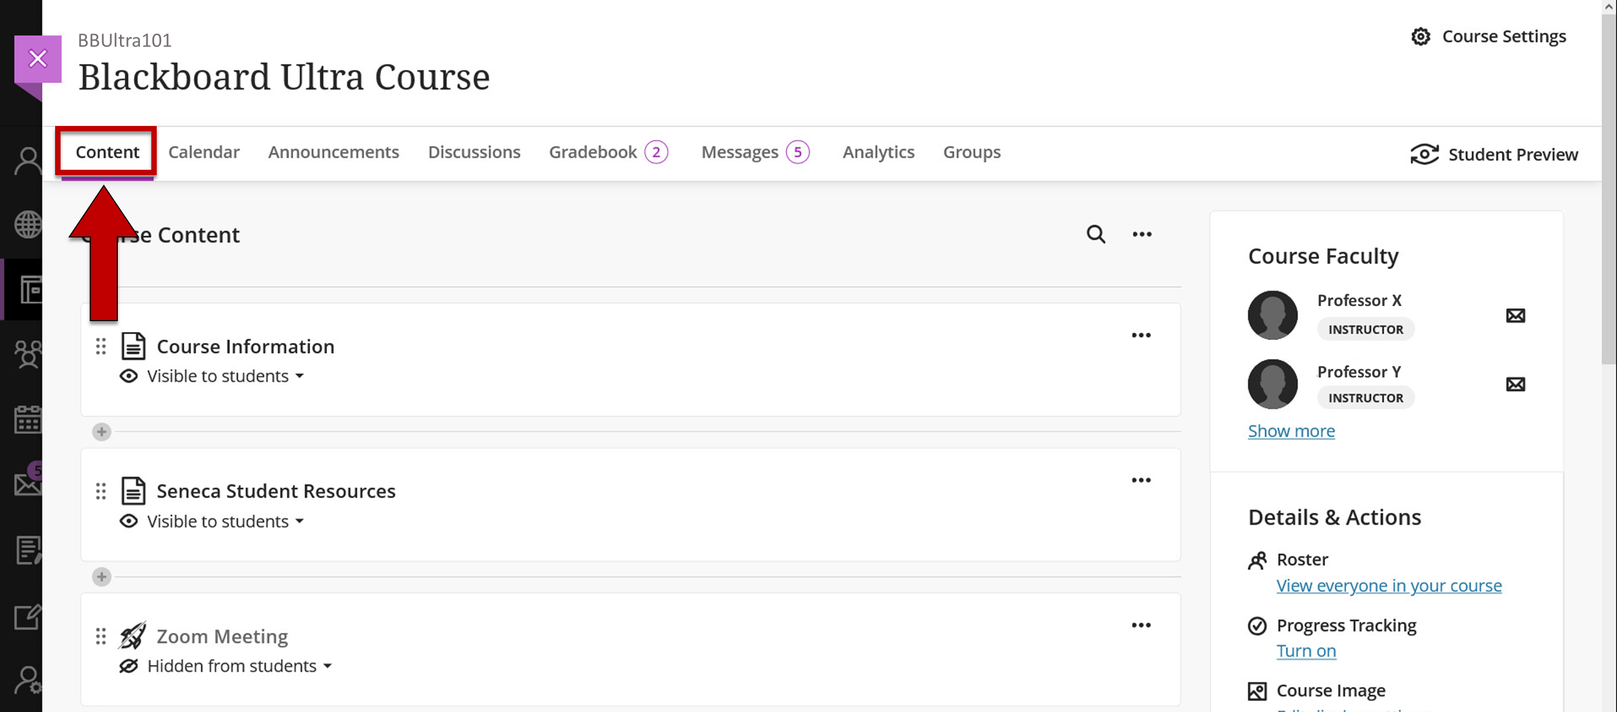
Task: Open Course Information options ellipsis
Action: coord(1141,335)
